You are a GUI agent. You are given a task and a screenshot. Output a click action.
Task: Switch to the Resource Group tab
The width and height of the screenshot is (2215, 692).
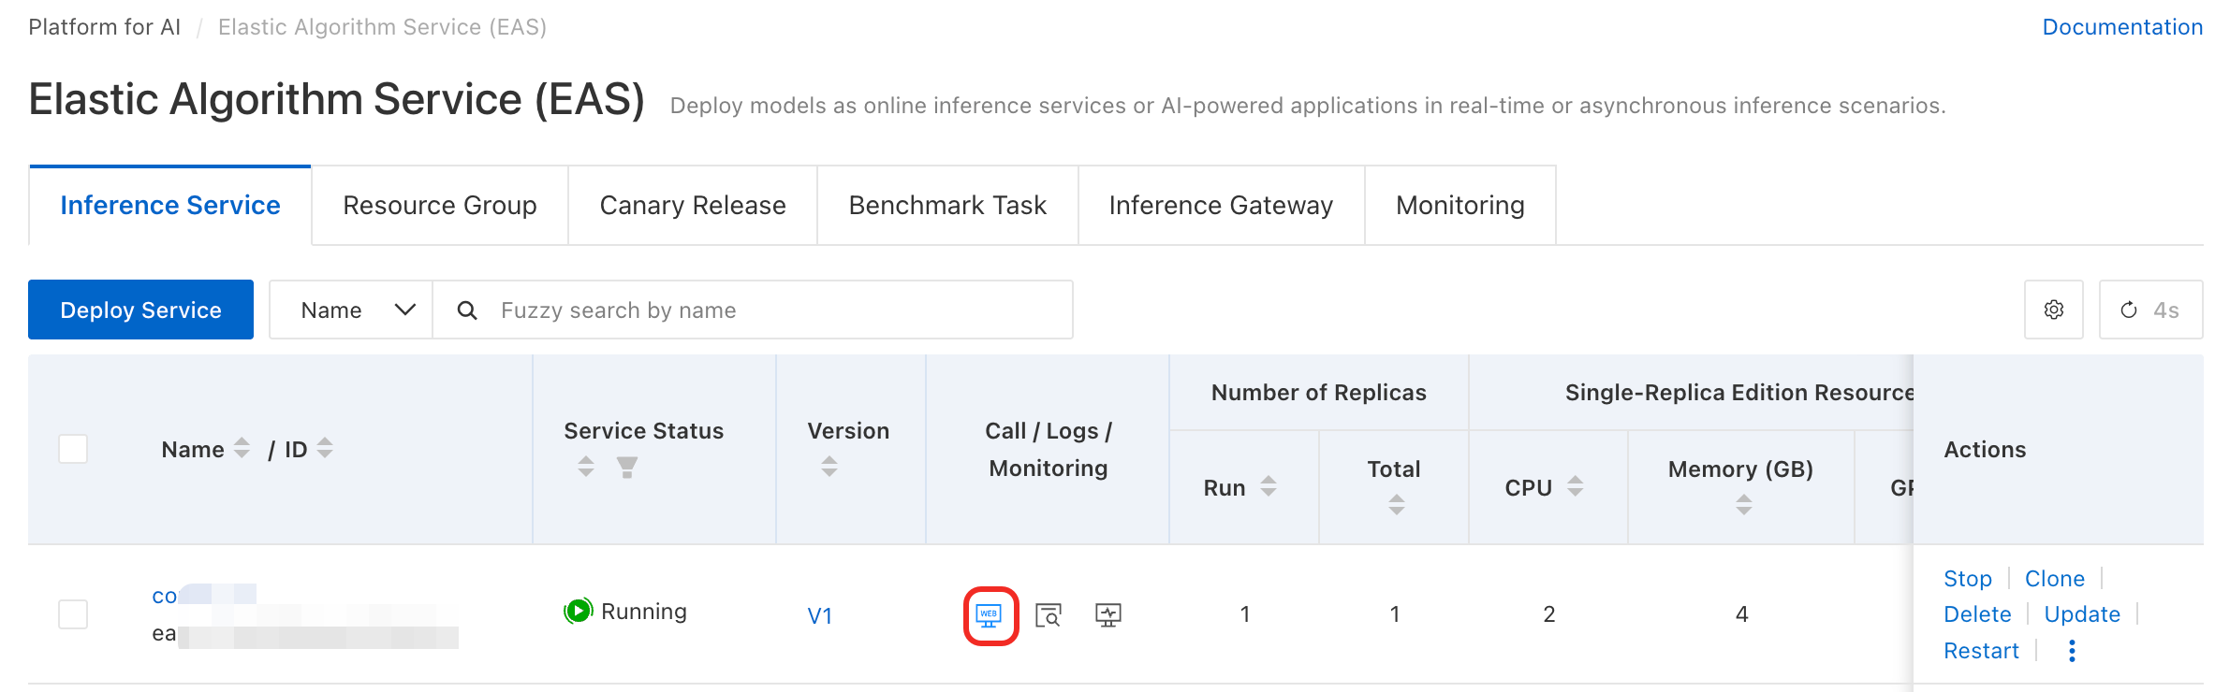click(x=439, y=206)
